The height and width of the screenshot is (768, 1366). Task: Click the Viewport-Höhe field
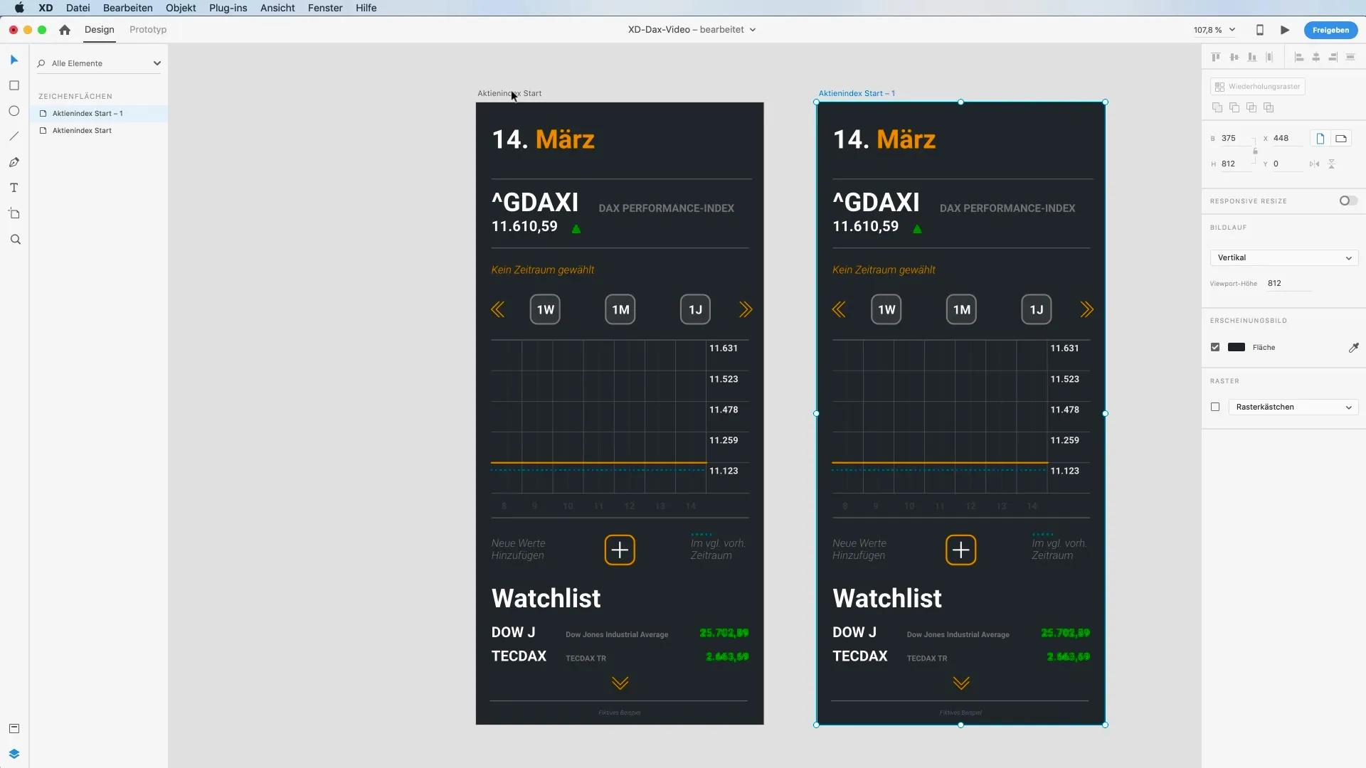point(1289,284)
